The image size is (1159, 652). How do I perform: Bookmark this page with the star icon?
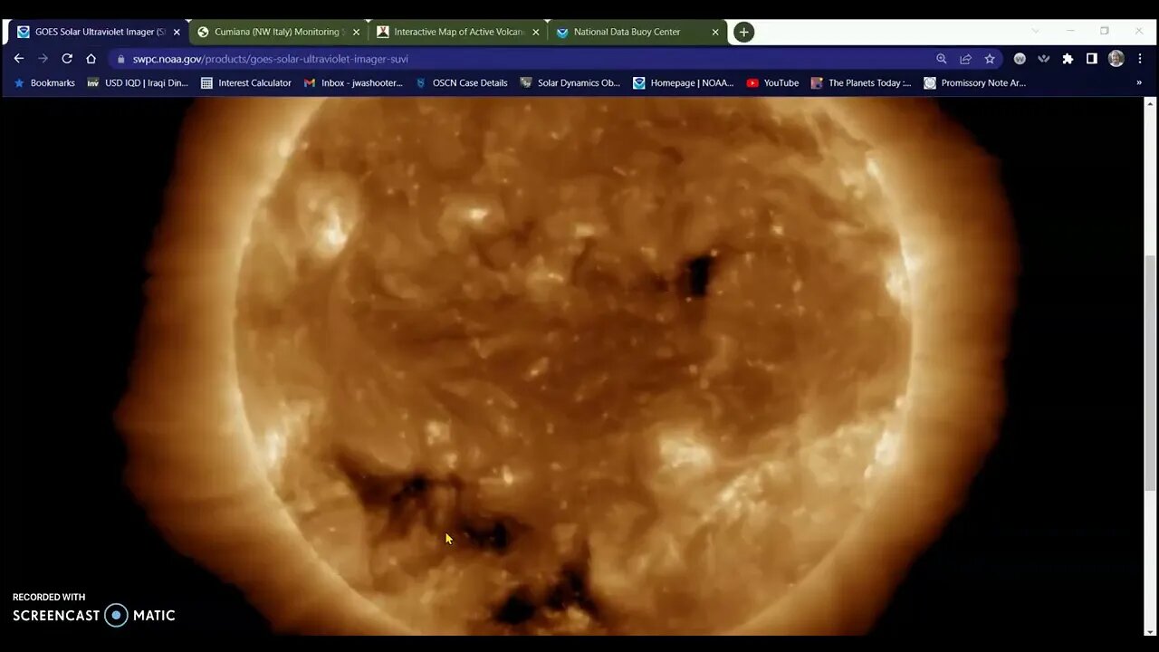point(990,59)
